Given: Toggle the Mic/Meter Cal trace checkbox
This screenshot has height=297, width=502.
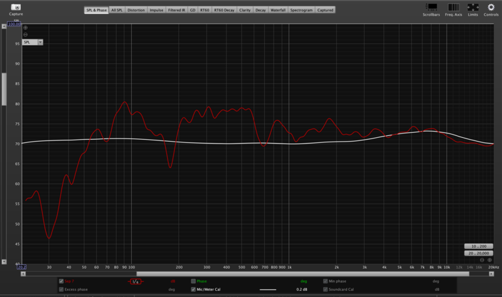Looking at the screenshot, I should 193,289.
